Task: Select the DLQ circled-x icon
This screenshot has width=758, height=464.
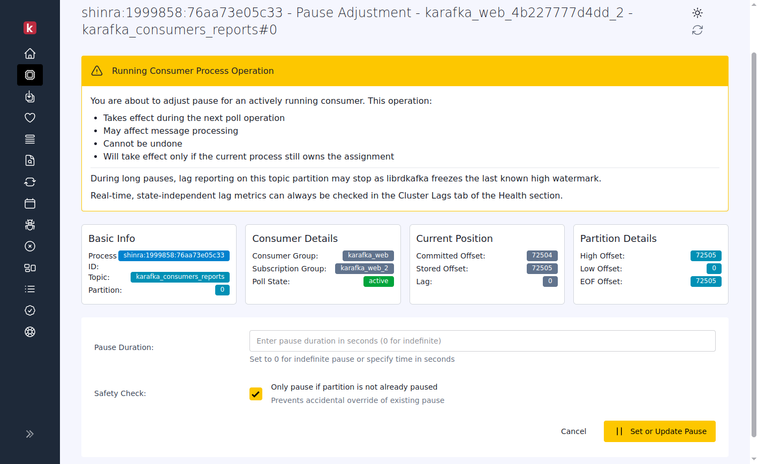Action: [x=30, y=246]
